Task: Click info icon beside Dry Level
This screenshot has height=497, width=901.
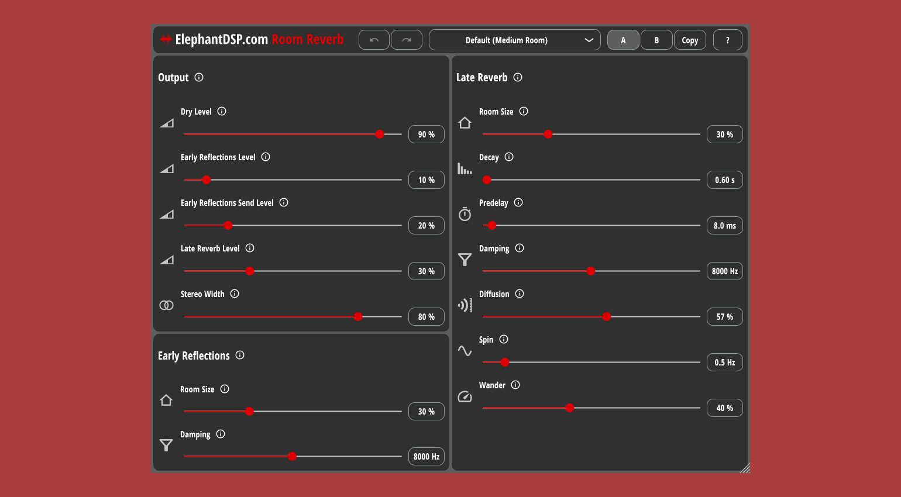Action: pos(222,111)
